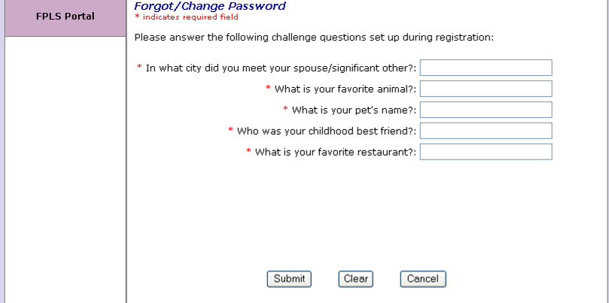The width and height of the screenshot is (609, 303).
Task: Click the spouse/significant other question label
Action: 282,68
